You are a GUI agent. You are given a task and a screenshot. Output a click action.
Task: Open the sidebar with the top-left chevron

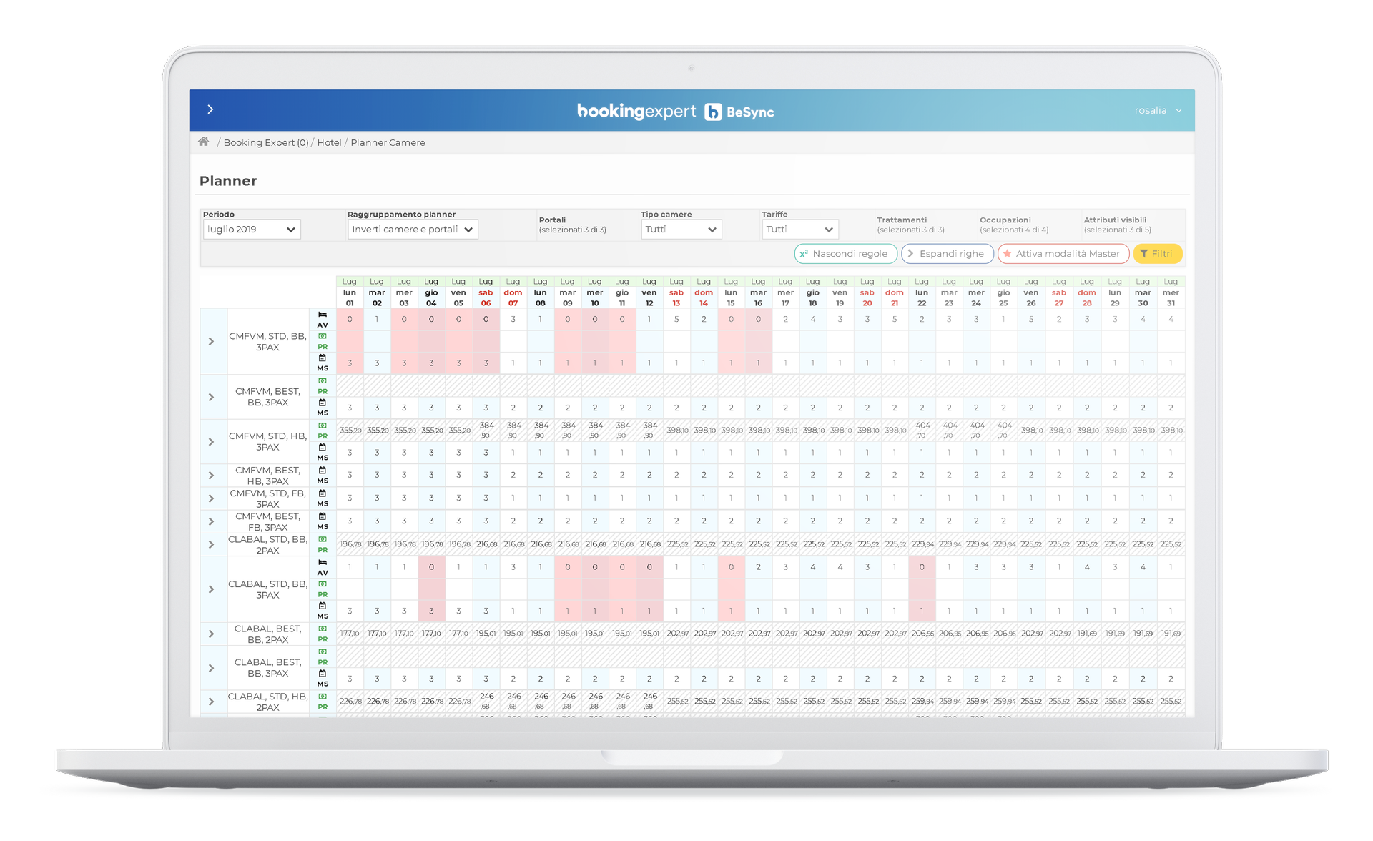[x=210, y=109]
